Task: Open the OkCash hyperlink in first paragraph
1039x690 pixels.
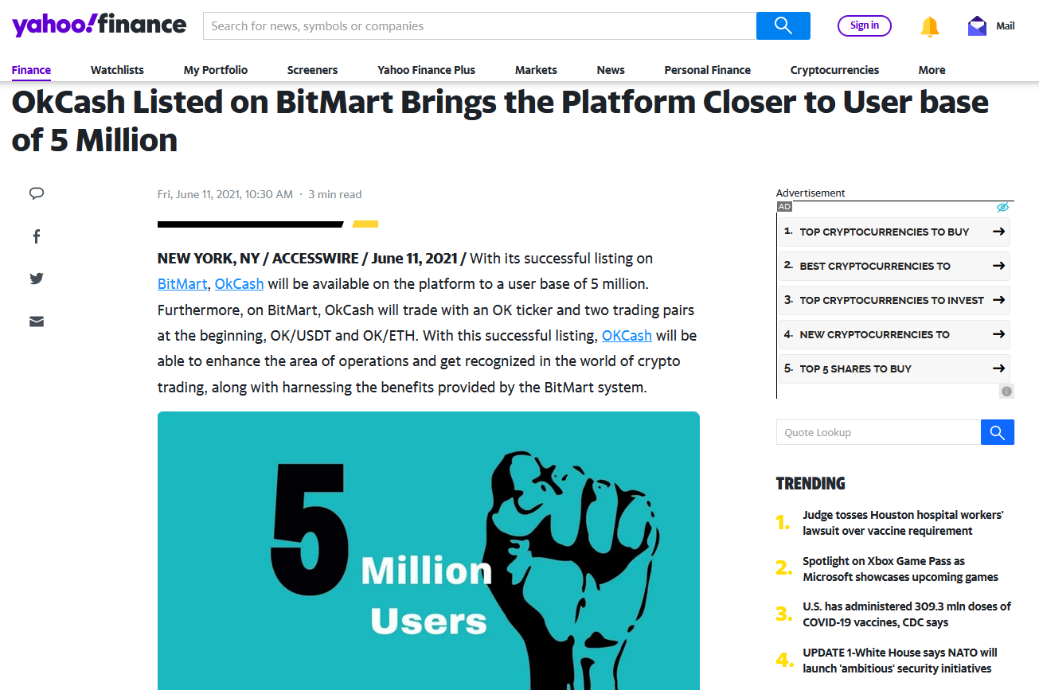Action: 239,284
